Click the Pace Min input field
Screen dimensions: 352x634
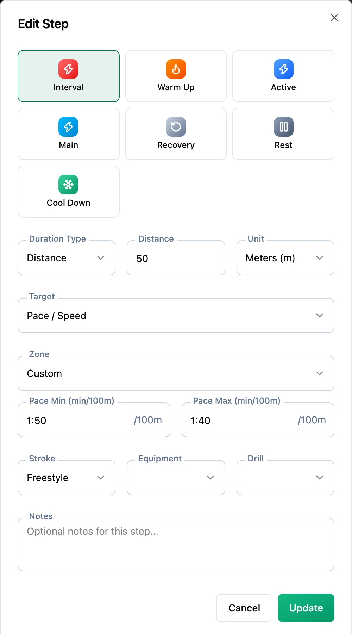click(x=94, y=420)
